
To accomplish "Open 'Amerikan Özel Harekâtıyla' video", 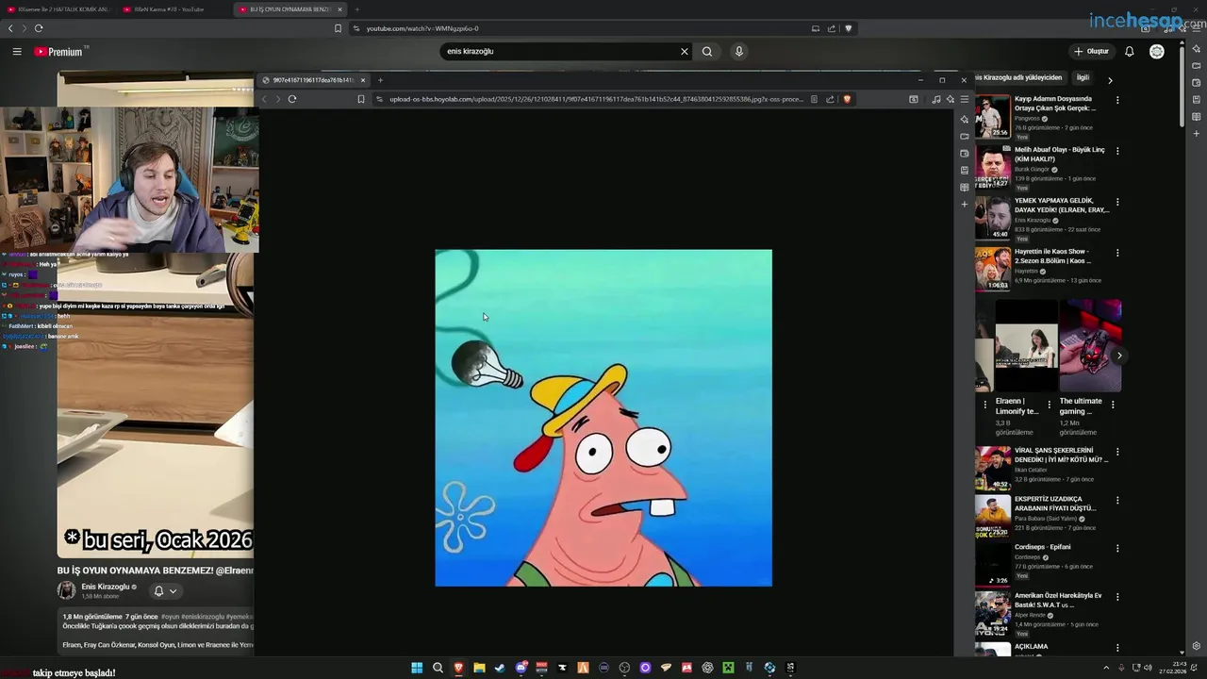I will click(x=1058, y=600).
